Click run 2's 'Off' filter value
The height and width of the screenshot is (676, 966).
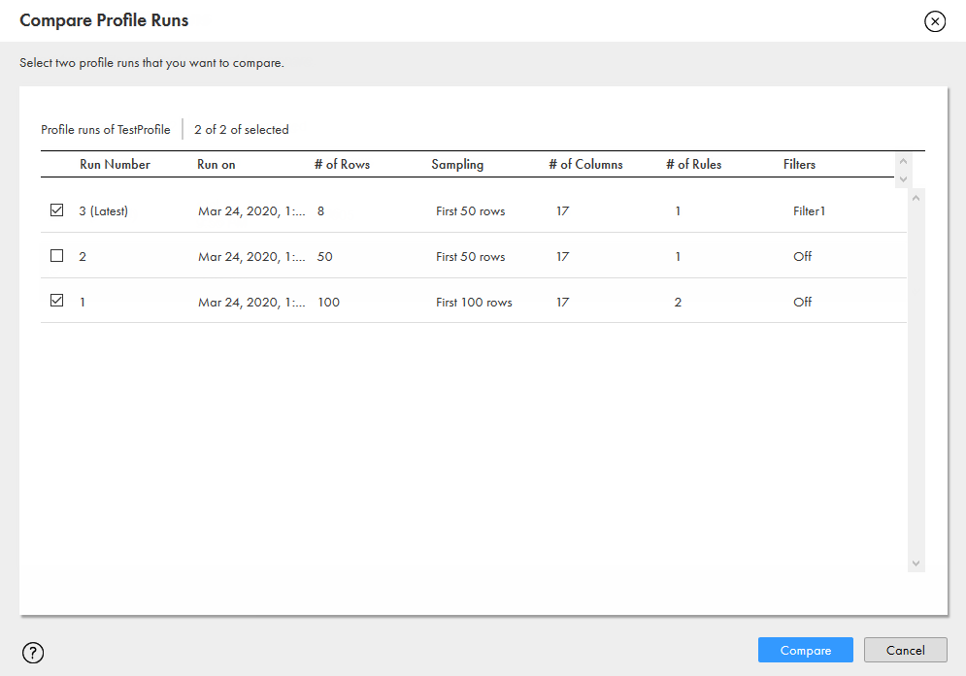(802, 257)
